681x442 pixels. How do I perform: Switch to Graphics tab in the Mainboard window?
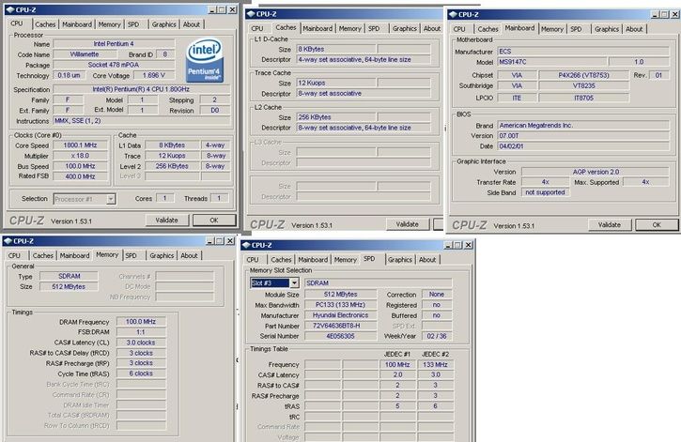tap(607, 29)
